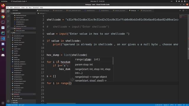Screen dimensions: 189x106
Task: Open the Manage gear icon in activity bar
Action: click(8, 101)
